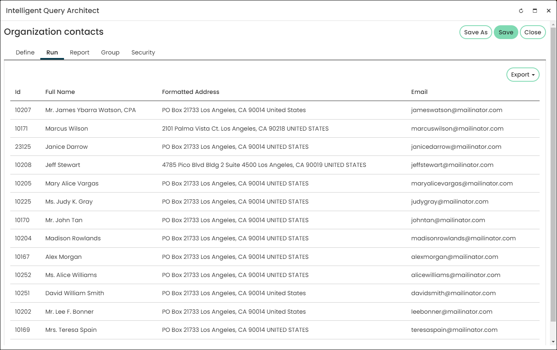Click davidsmith@mailinator.com email

click(454, 293)
